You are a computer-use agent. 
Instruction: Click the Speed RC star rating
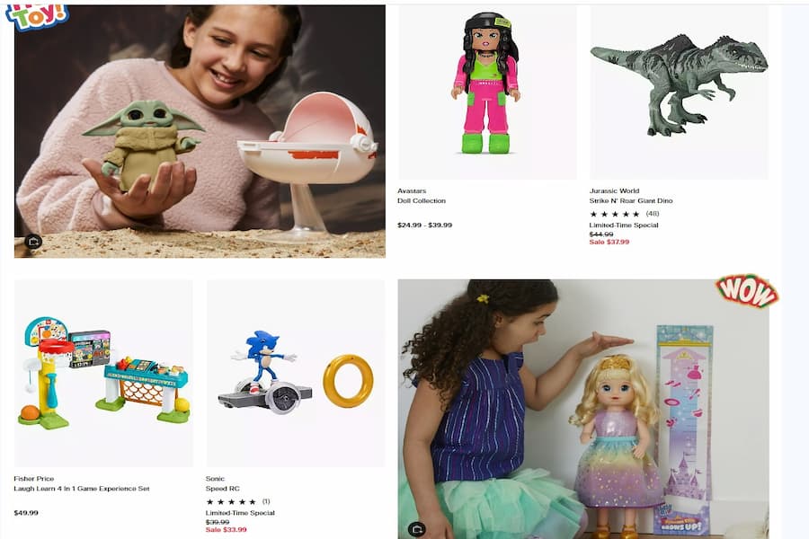point(238,501)
